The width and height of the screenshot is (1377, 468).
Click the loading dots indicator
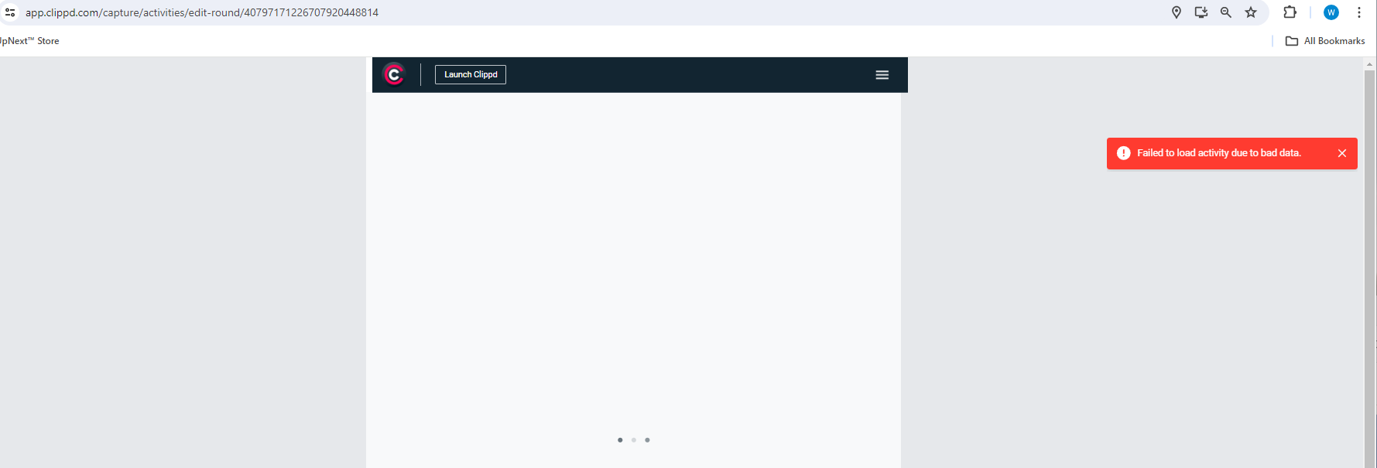click(633, 440)
